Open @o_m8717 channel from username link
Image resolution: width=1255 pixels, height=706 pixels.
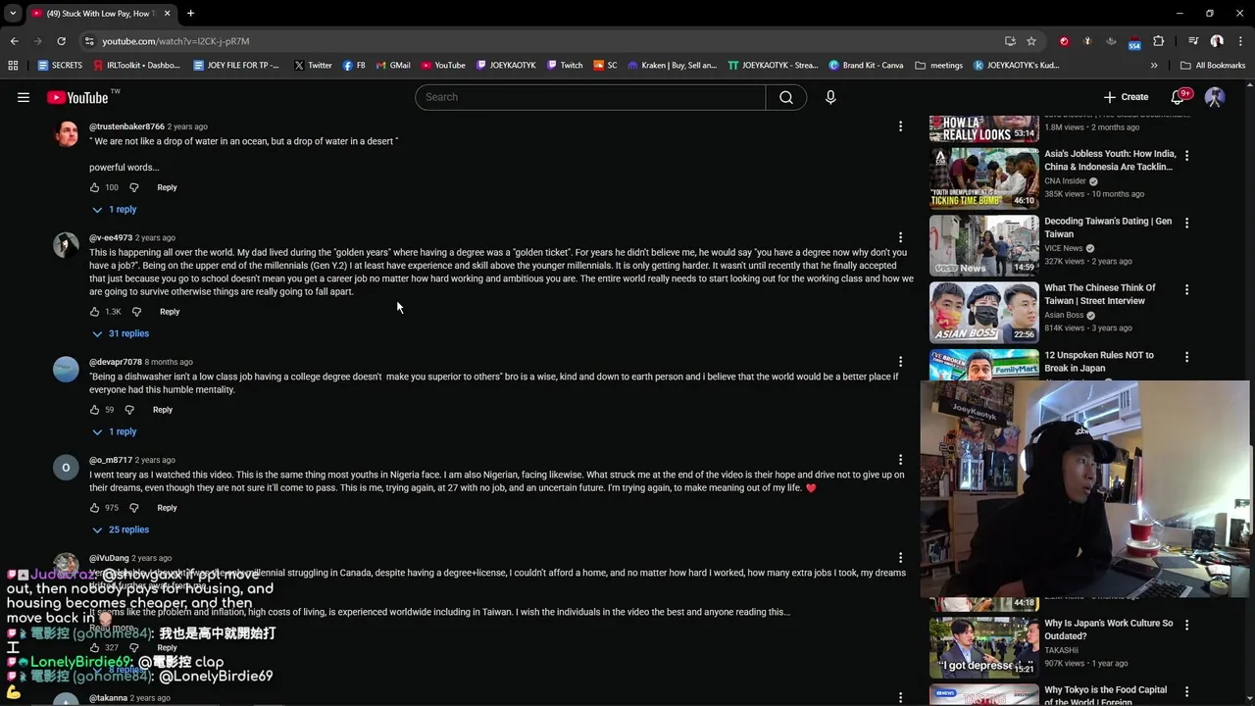111,460
